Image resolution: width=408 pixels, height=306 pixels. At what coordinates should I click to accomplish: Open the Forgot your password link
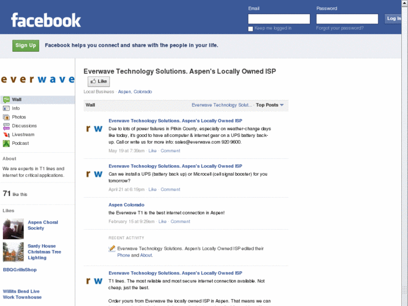click(340, 28)
